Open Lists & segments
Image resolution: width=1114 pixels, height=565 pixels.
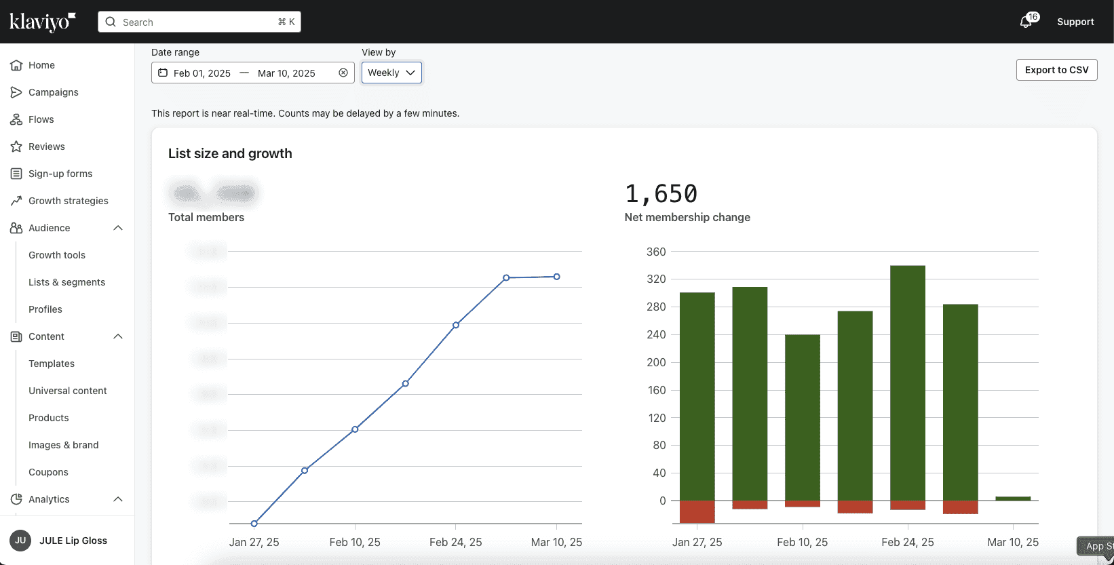point(66,282)
